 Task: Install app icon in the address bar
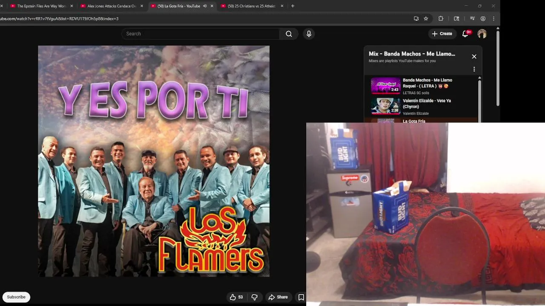416,18
